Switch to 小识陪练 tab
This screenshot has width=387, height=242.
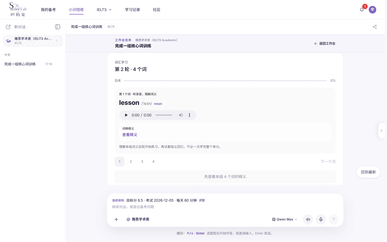click(76, 10)
